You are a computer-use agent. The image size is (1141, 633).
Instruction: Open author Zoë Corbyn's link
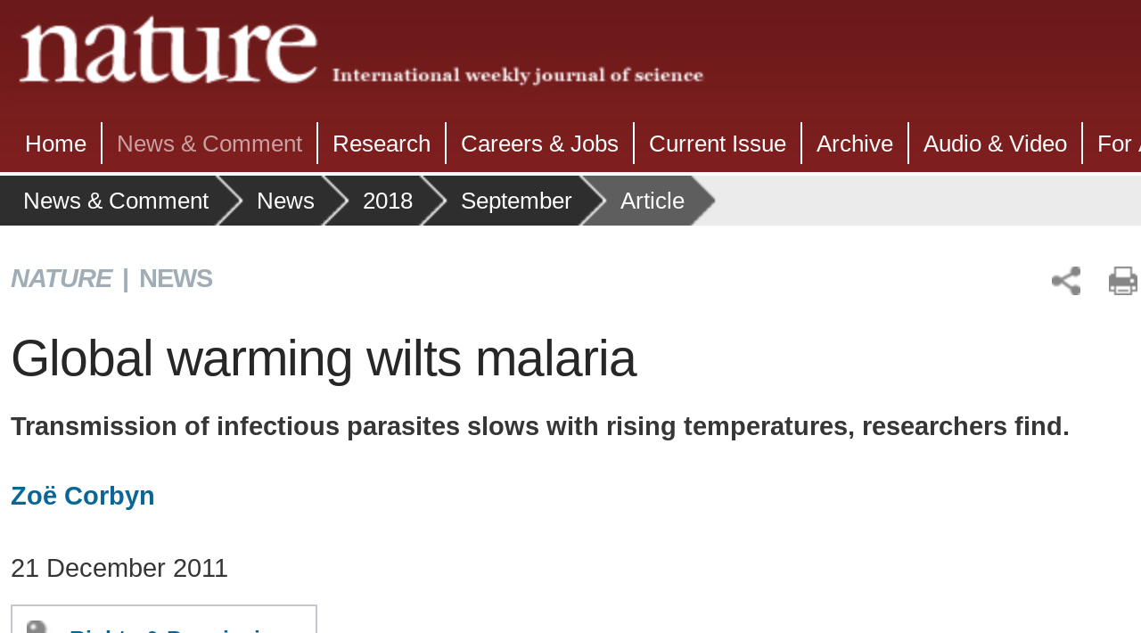(83, 496)
